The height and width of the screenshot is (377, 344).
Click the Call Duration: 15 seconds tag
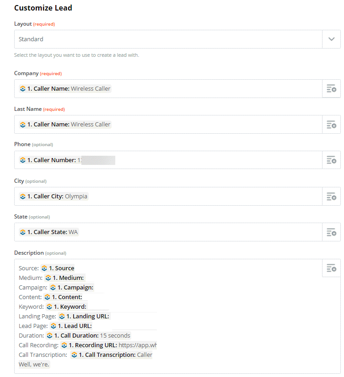click(88, 336)
